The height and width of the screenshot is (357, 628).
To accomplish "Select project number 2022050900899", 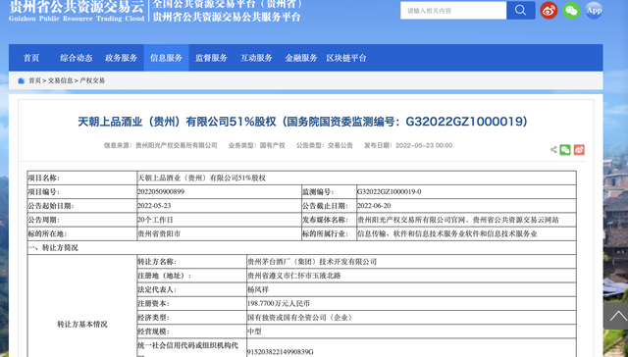I will pos(161,192).
